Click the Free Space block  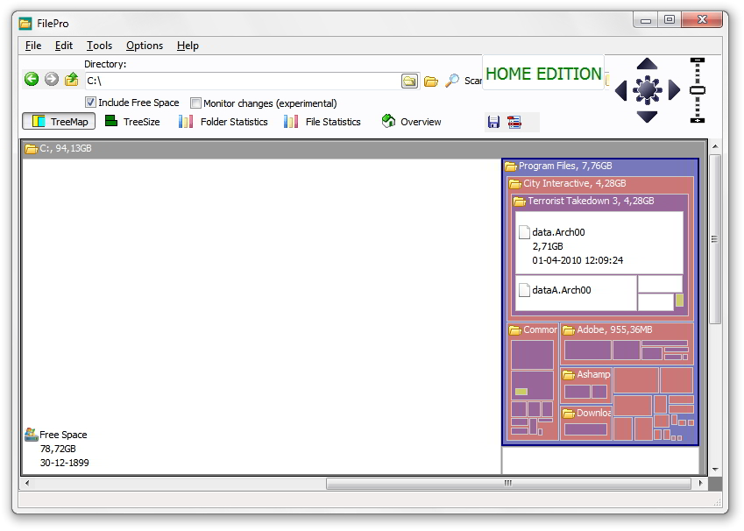(x=261, y=316)
